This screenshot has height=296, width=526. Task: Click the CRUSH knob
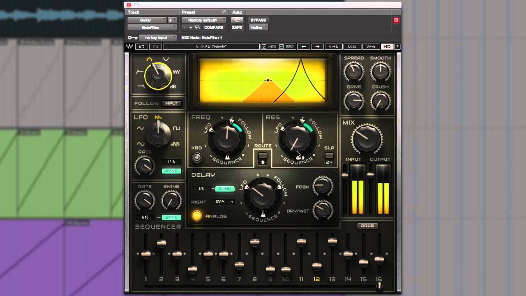(x=380, y=101)
